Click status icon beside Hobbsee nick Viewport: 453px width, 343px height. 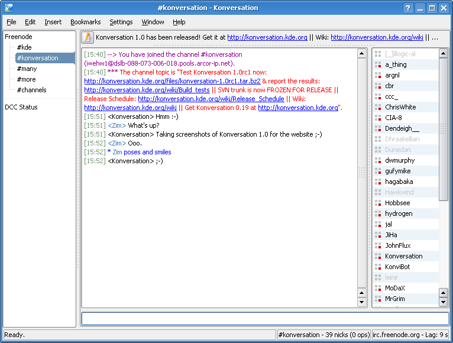pyautogui.click(x=378, y=203)
